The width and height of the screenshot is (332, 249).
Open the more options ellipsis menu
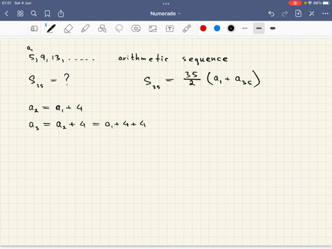[x=325, y=13]
